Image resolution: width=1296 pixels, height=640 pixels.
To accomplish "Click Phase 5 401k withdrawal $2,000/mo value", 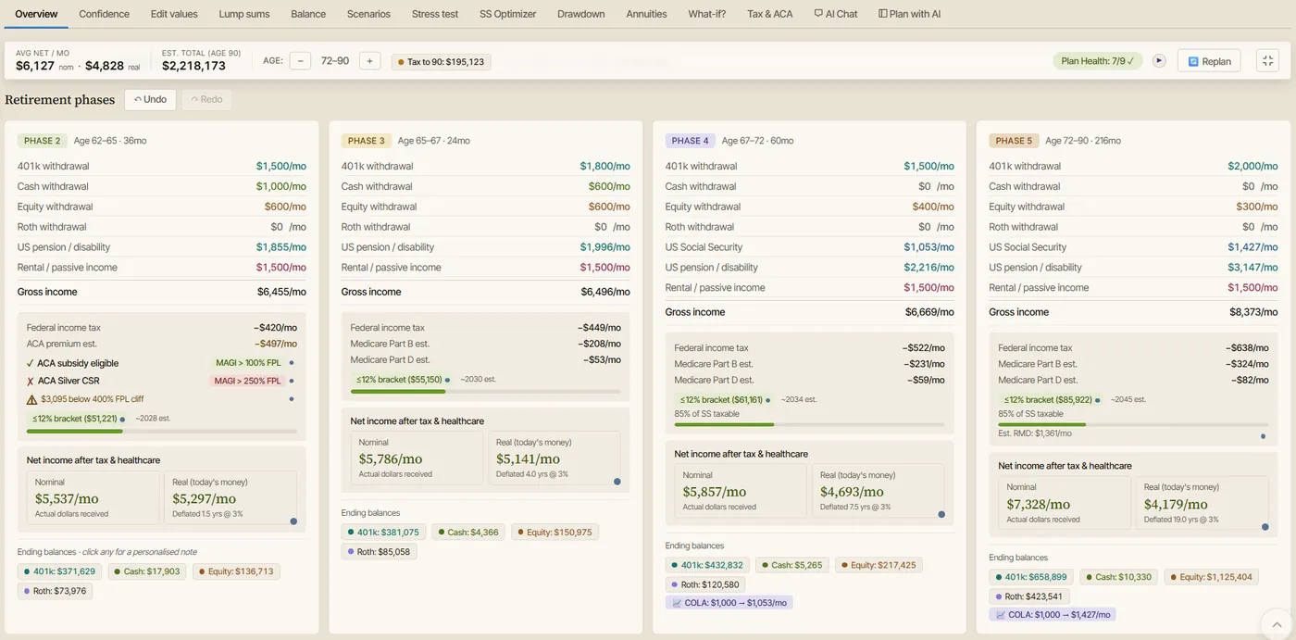I will pyautogui.click(x=1252, y=167).
